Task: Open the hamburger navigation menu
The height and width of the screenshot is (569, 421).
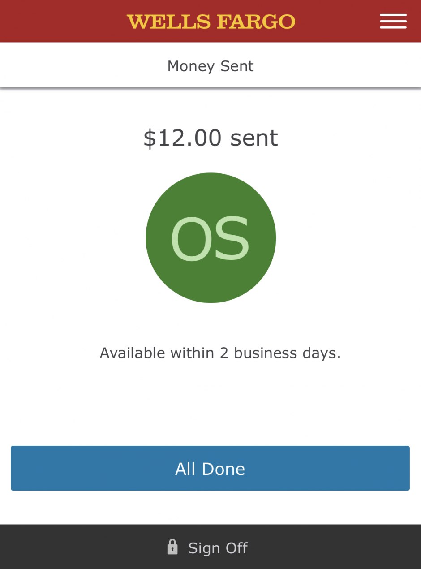Action: coord(393,22)
